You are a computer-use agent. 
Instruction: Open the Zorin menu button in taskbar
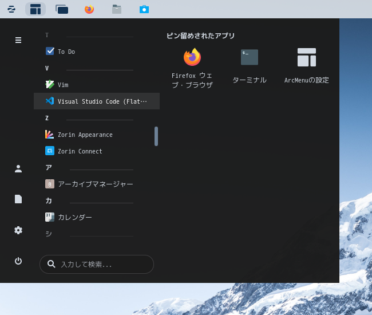(11, 9)
